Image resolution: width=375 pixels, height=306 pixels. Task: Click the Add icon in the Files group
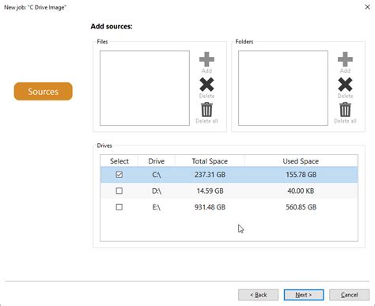tap(206, 59)
